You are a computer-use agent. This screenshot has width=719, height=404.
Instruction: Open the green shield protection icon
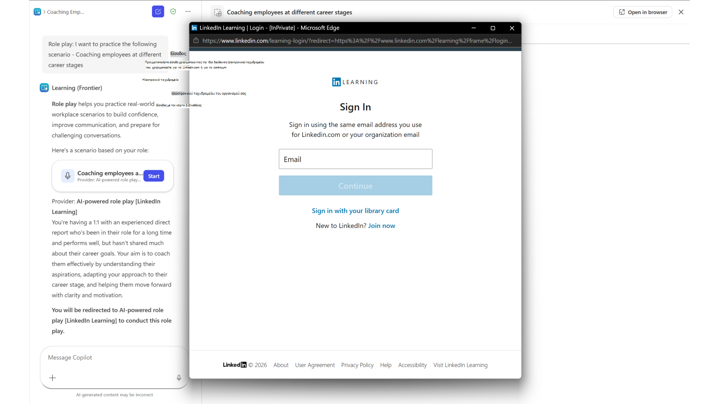pyautogui.click(x=173, y=12)
